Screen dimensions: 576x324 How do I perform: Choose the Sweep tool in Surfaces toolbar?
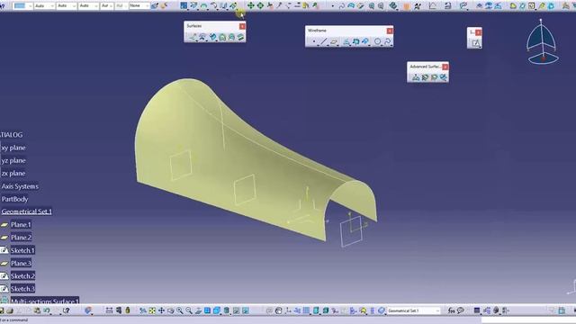click(x=212, y=37)
